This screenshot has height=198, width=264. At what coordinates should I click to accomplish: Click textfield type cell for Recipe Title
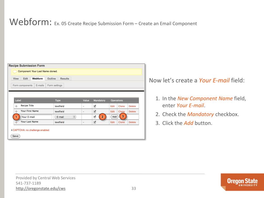[x=60, y=106]
